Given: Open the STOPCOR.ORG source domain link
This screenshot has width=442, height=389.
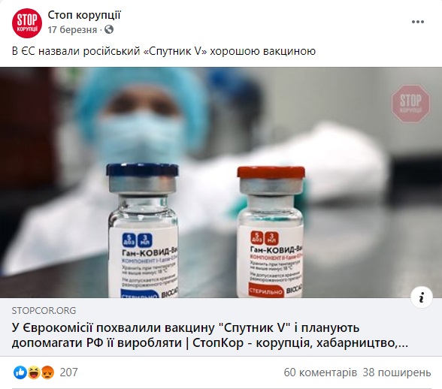Looking at the screenshot, I should [x=44, y=310].
